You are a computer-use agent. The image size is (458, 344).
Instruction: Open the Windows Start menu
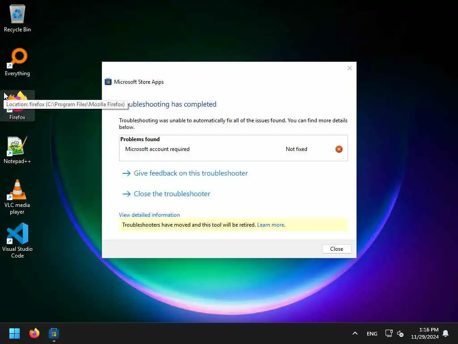[x=14, y=333]
